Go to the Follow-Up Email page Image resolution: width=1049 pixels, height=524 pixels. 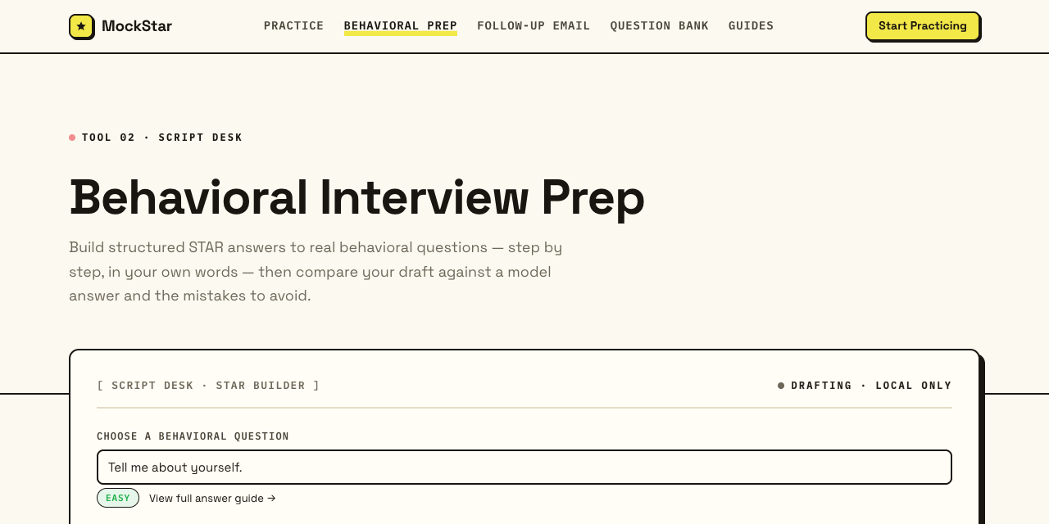[x=534, y=26]
